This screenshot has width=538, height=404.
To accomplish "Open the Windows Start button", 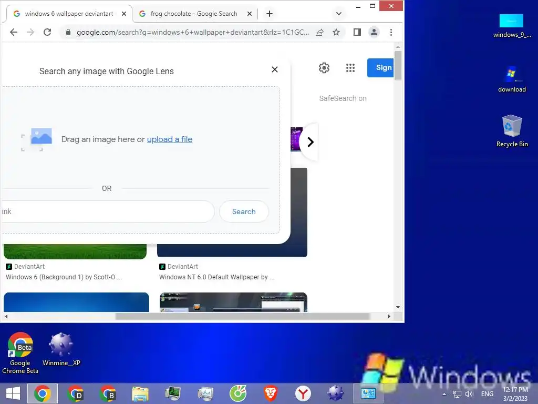I will (13, 393).
